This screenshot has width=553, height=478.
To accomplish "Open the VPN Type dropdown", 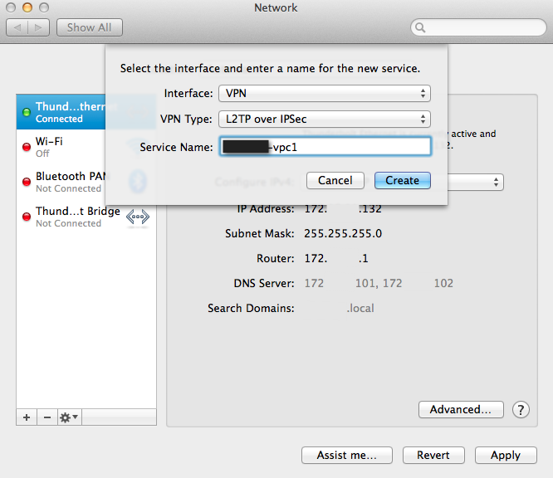I will click(x=324, y=119).
